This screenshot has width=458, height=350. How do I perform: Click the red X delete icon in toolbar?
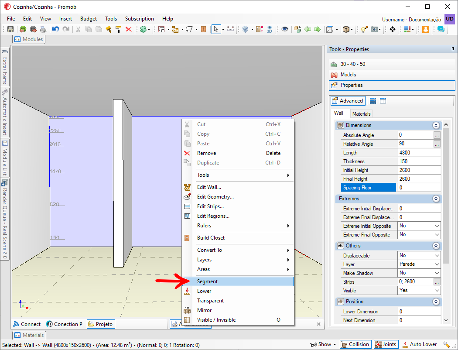click(129, 29)
